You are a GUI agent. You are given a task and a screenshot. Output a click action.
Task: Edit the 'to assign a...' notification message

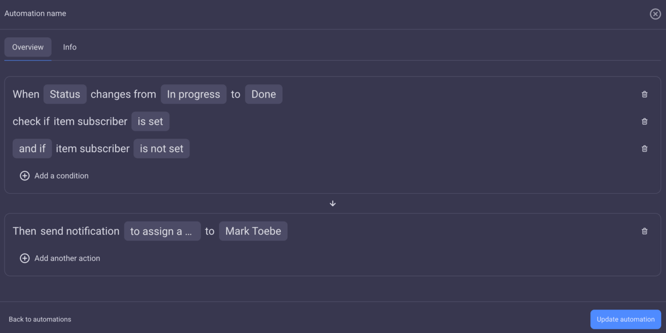162,231
